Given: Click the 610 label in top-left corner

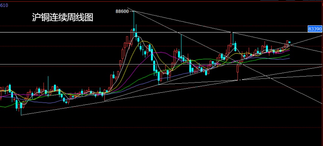Looking at the screenshot, I should coord(4,5).
